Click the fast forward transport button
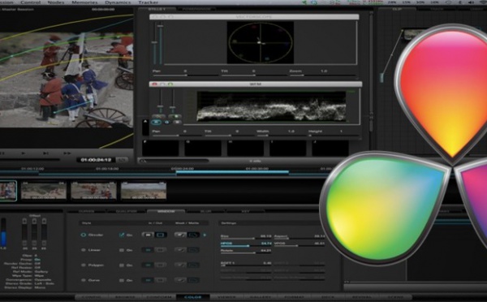 67,153
